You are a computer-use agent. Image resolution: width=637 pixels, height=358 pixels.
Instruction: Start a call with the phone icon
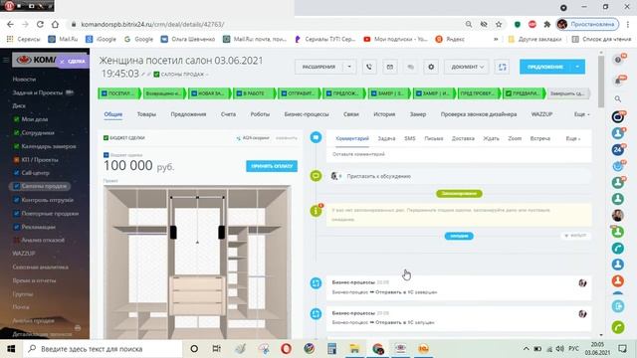click(369, 67)
